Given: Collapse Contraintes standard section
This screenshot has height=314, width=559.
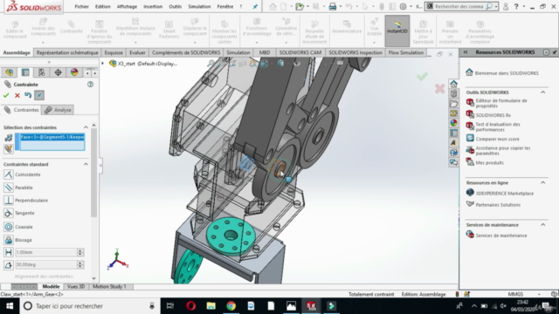Looking at the screenshot, I should click(86, 164).
